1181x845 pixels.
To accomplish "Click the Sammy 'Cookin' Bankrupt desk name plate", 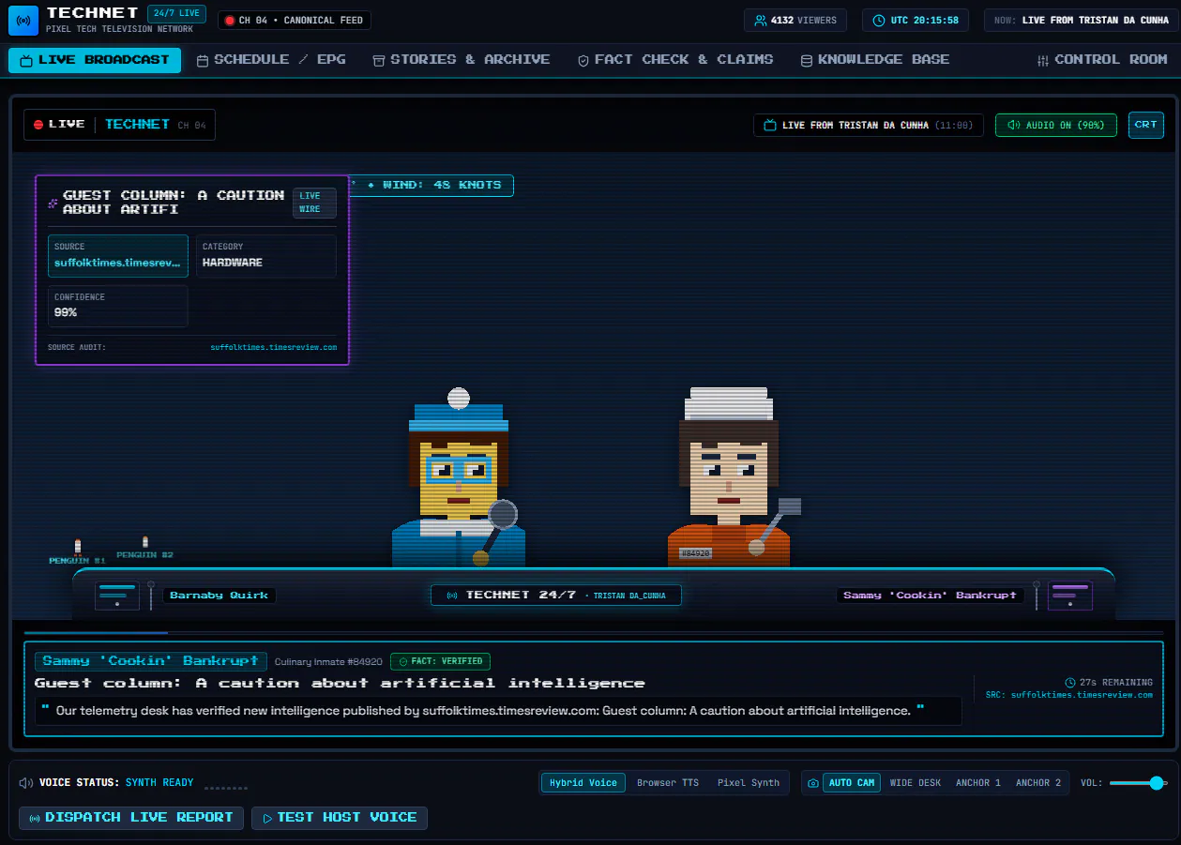I will [930, 596].
